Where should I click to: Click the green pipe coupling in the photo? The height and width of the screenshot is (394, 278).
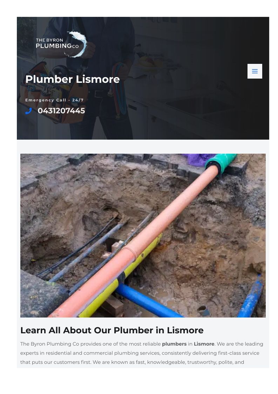point(221,162)
